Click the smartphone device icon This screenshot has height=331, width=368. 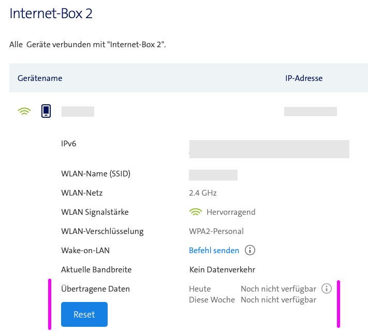46,111
